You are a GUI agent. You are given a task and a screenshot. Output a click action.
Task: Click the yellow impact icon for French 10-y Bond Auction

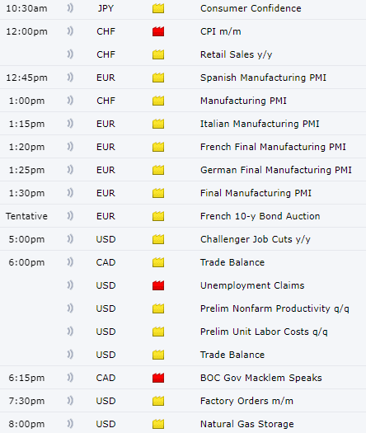[x=158, y=216]
